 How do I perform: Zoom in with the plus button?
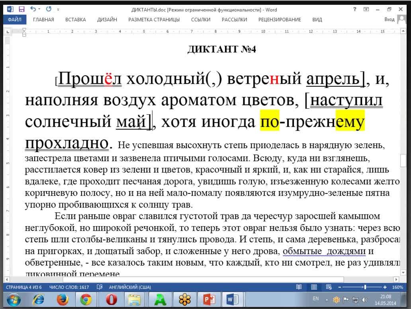pos(385,287)
